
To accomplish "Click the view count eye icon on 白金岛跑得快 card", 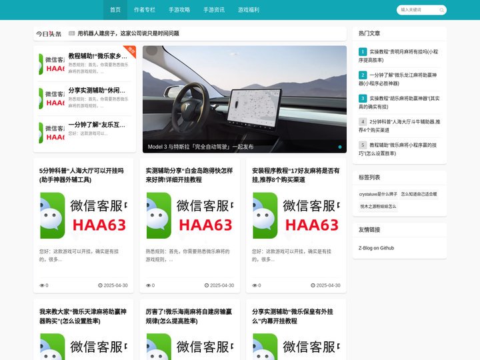I will [x=148, y=285].
